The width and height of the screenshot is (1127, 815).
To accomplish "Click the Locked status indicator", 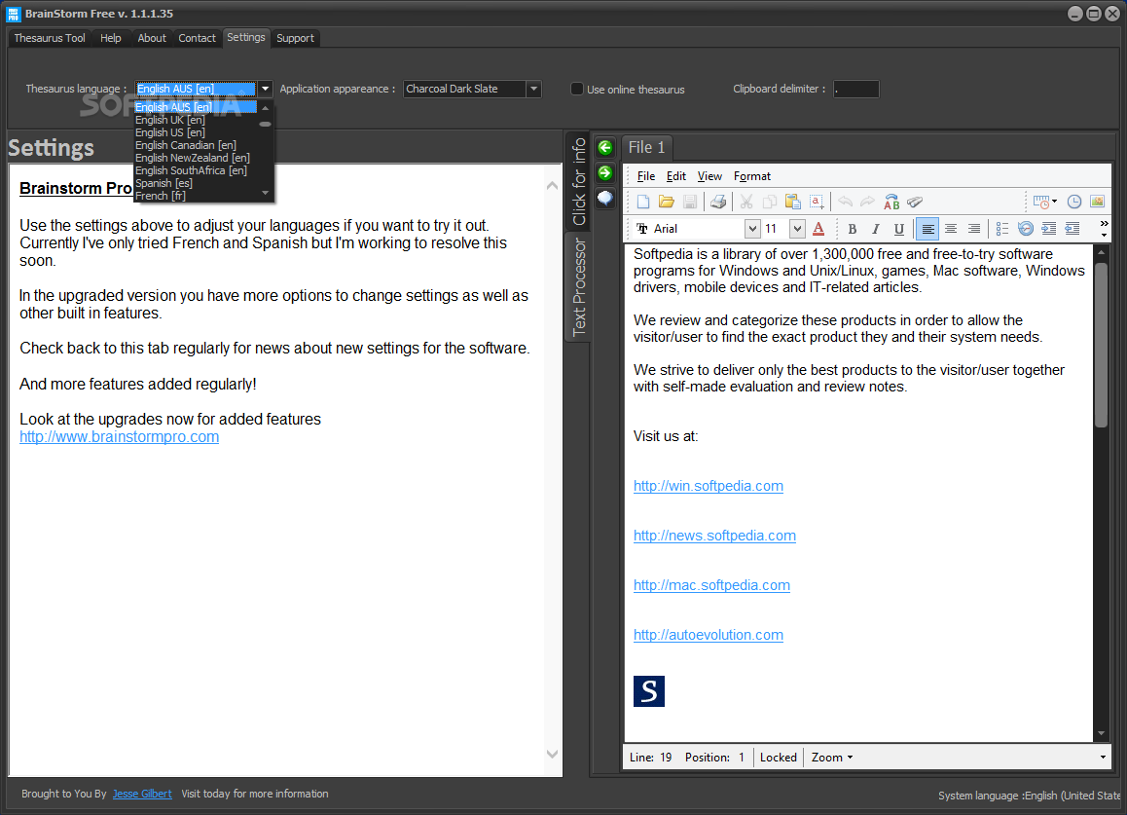I will (779, 758).
